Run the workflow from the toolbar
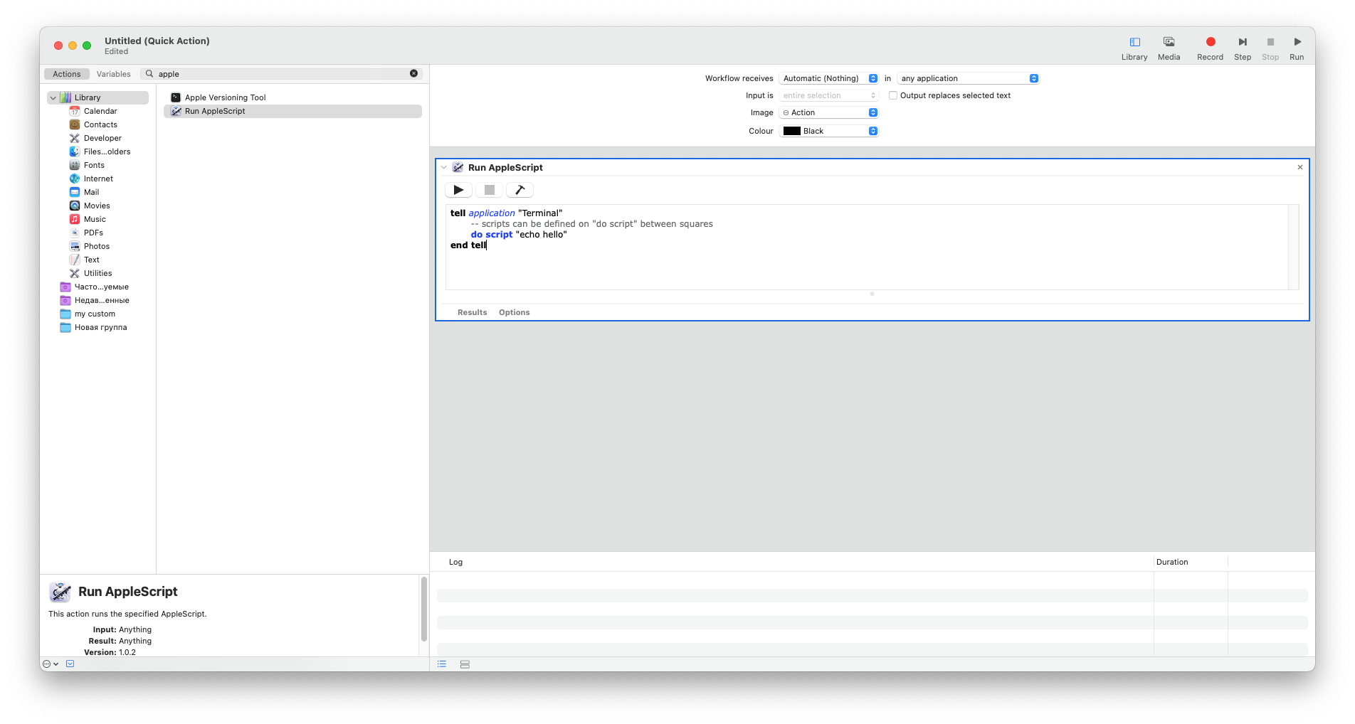This screenshot has height=724, width=1355. click(x=1297, y=48)
